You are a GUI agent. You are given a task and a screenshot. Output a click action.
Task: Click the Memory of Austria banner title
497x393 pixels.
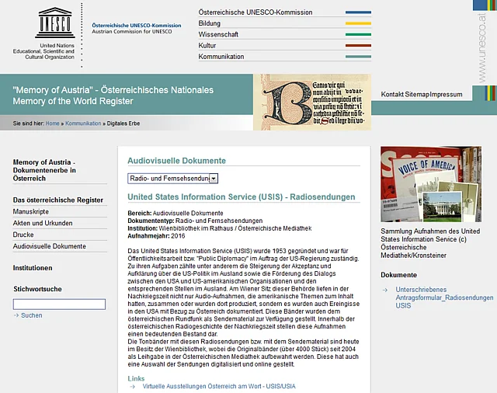point(113,96)
